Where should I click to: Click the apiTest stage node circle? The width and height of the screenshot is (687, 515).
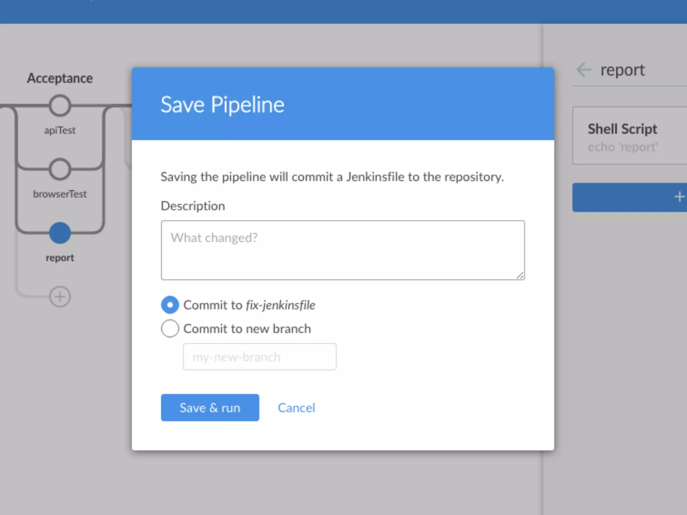(x=60, y=106)
